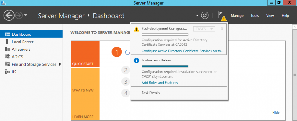The height and width of the screenshot is (121, 297).
Task: Click the Dashboard grid icon
Action: (x=7, y=34)
